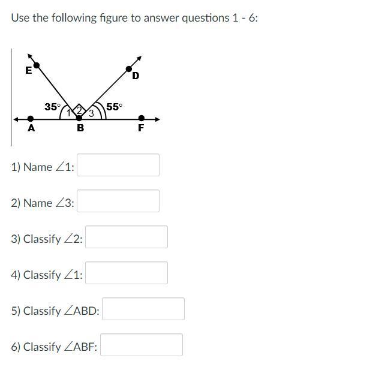Click the instruction text about questions 1 - 6
This screenshot has width=391, height=370.
click(134, 18)
